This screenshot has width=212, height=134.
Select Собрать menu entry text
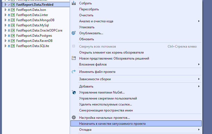85,3
